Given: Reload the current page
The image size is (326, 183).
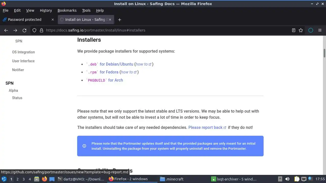Looking at the screenshot, I should tap(24, 30).
